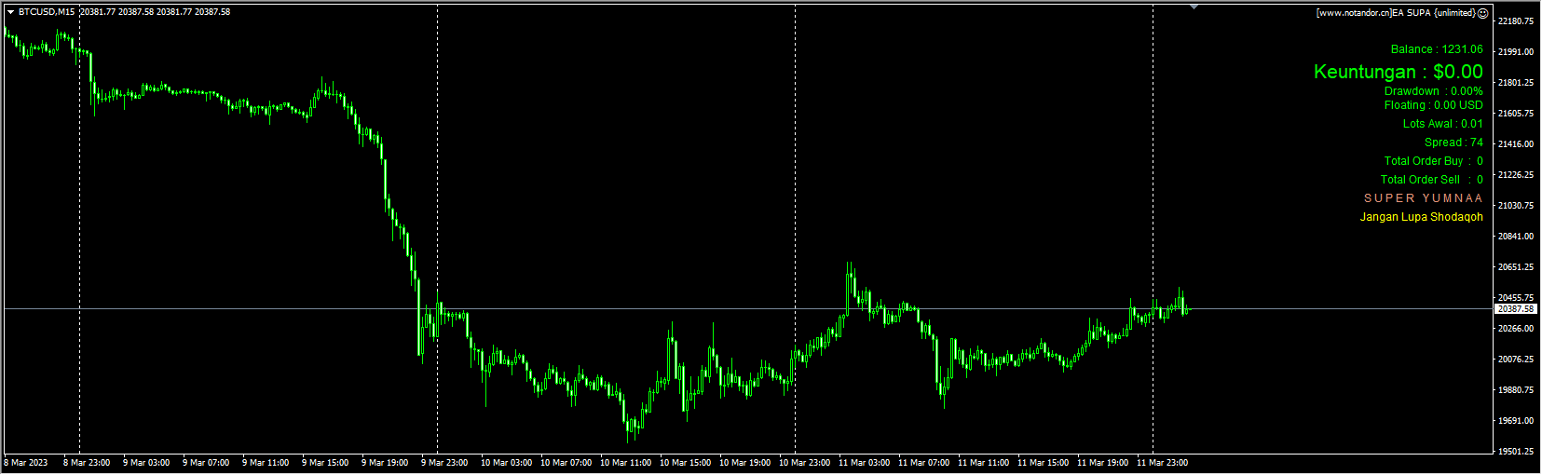Click the Keuntungan profit readout
This screenshot has height=475, width=1542.
1398,72
